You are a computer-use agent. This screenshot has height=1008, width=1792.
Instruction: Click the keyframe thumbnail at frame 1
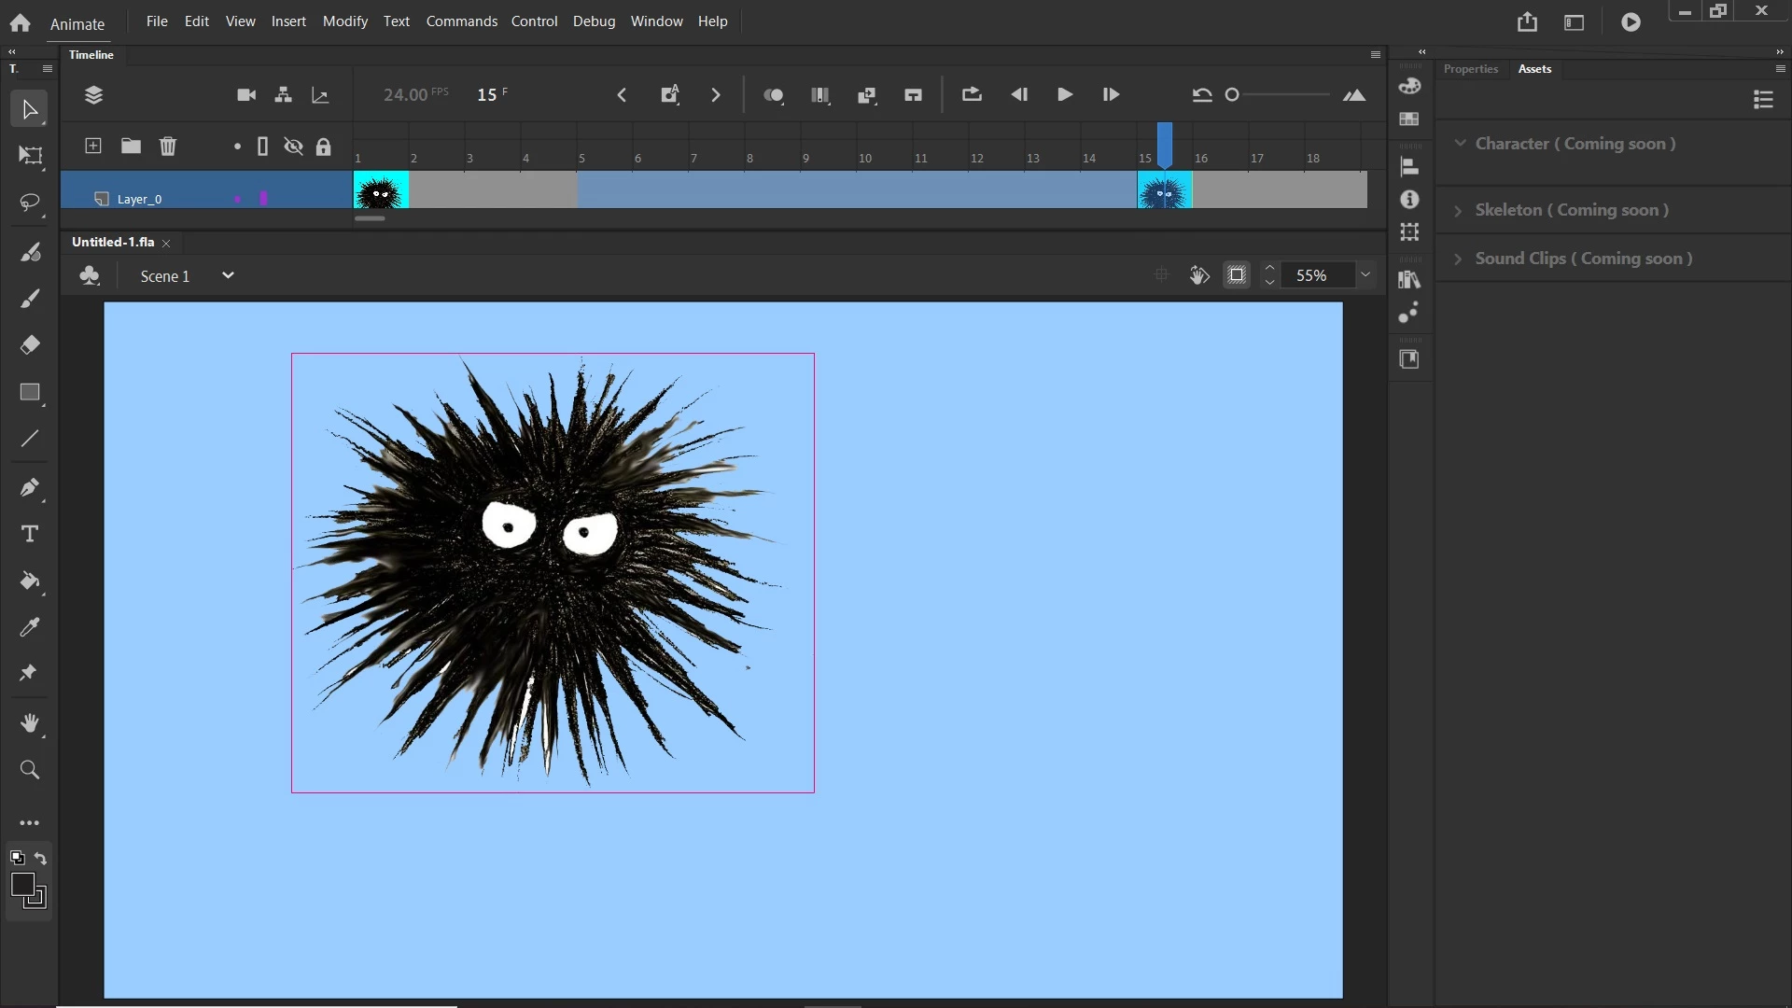coord(381,190)
